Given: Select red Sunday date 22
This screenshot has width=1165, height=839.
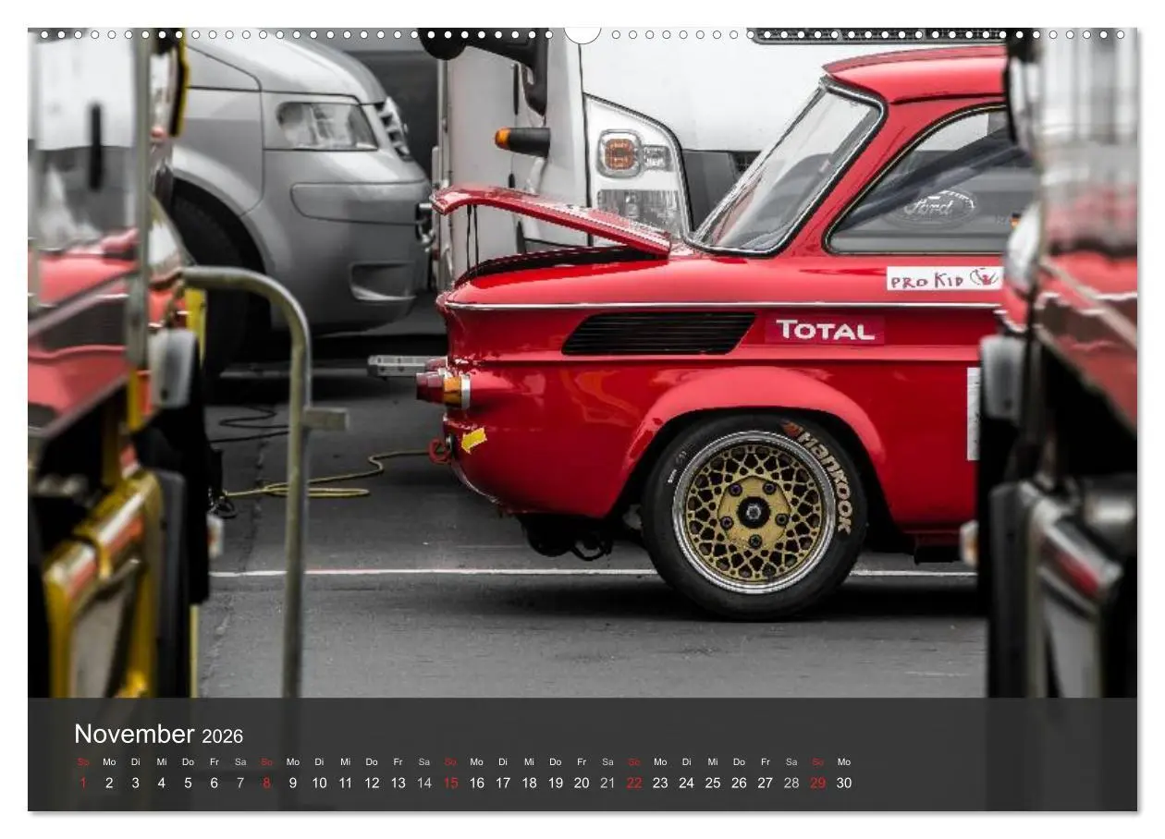Looking at the screenshot, I should tap(633, 783).
